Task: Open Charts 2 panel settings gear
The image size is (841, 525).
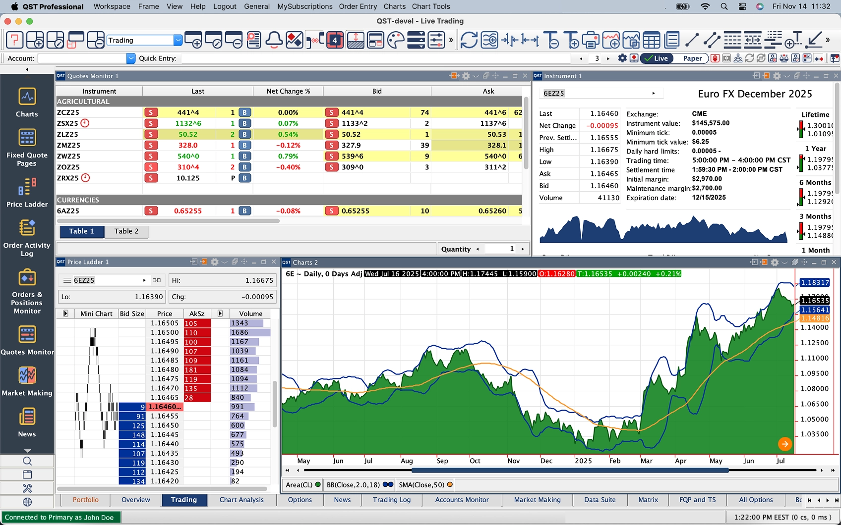Action: coord(775,262)
